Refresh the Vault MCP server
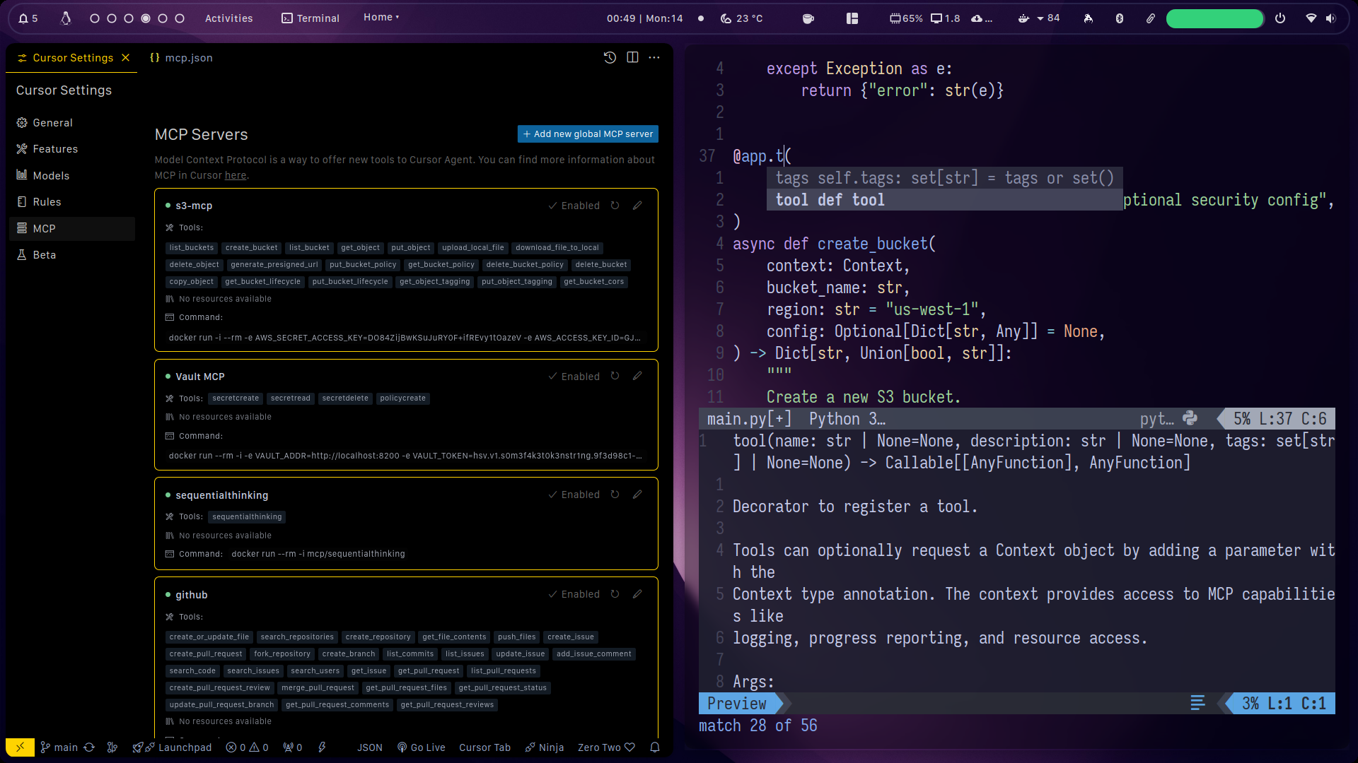This screenshot has width=1358, height=763. (x=615, y=377)
